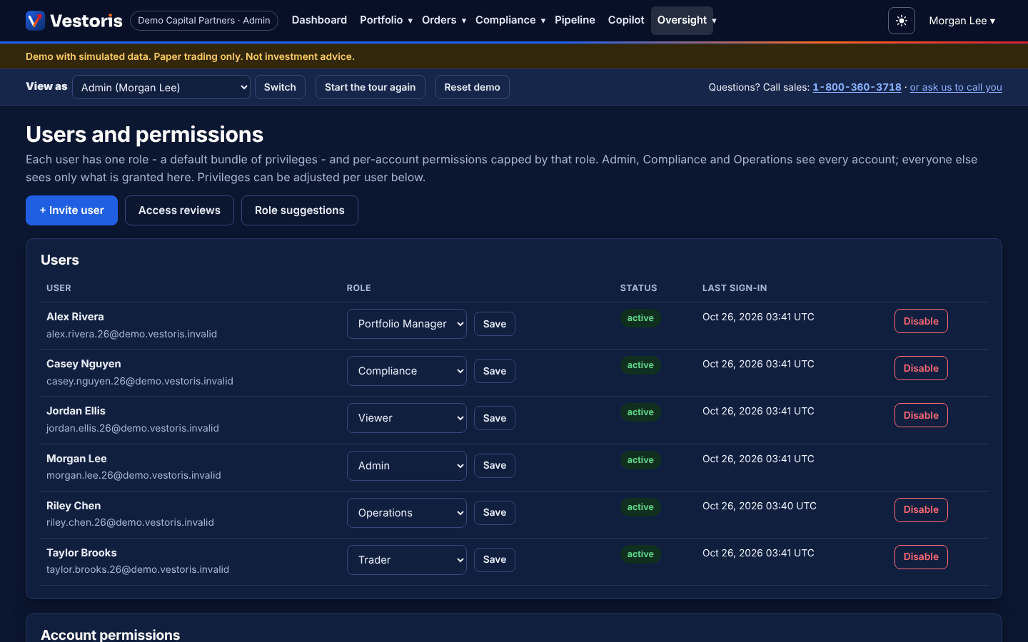Image resolution: width=1028 pixels, height=642 pixels.
Task: Open the Morgan Lee account menu
Action: [962, 21]
